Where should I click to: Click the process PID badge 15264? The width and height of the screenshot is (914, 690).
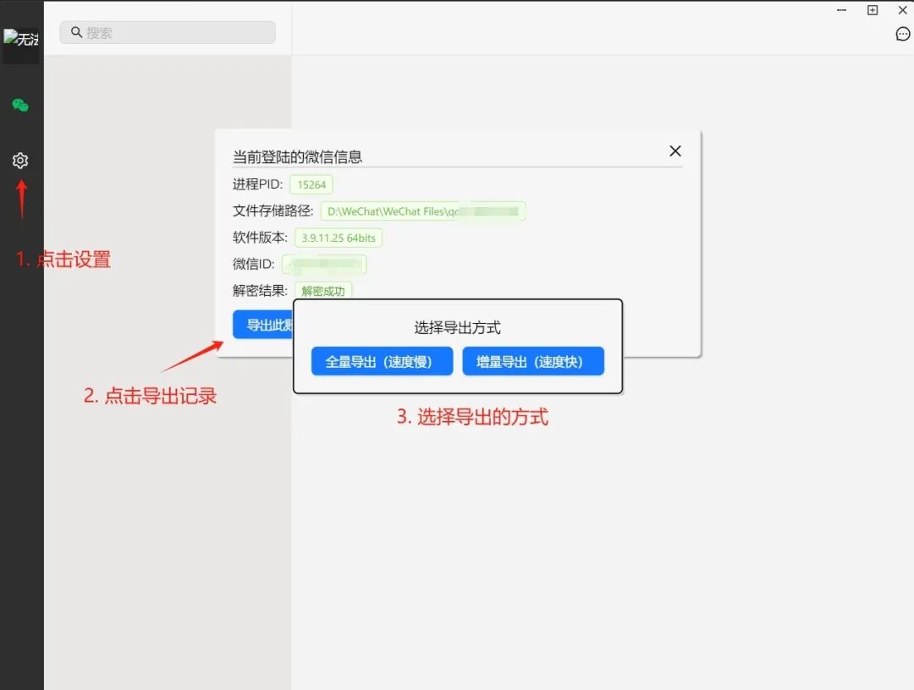coord(311,184)
